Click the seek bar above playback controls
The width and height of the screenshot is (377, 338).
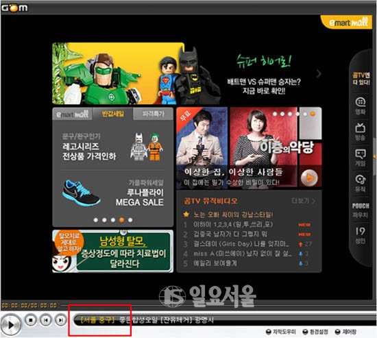click(217, 306)
